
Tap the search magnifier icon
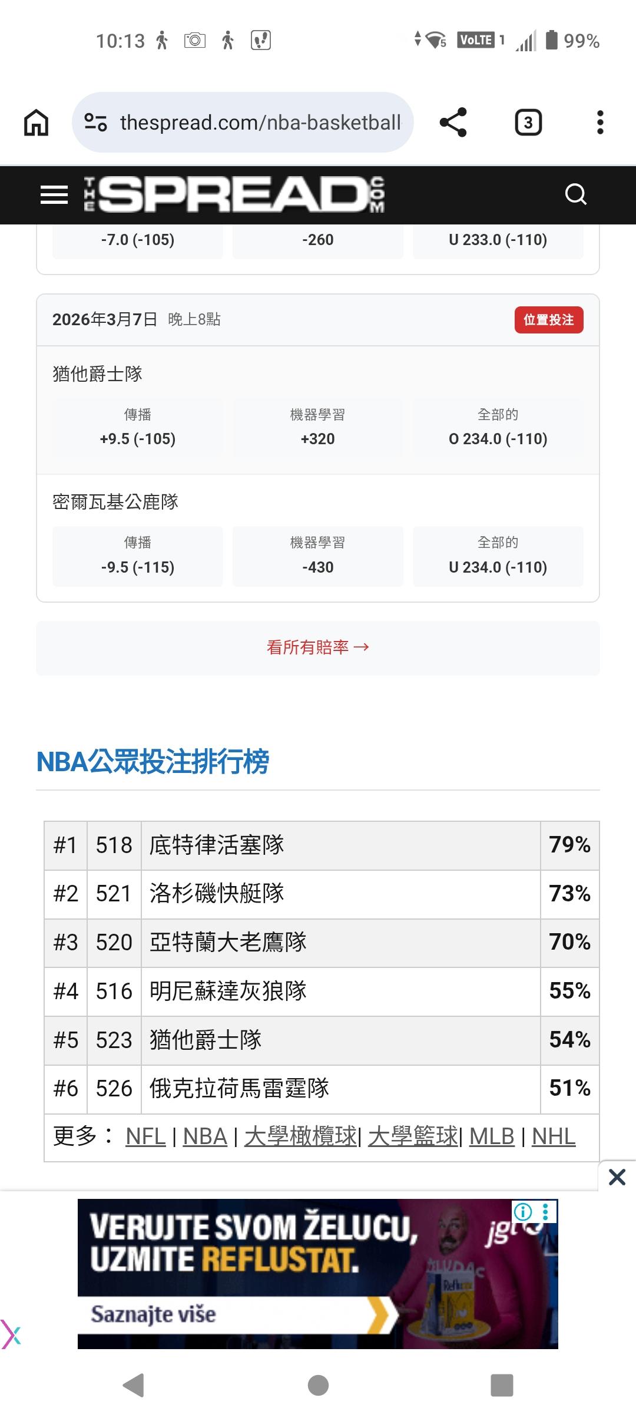[x=575, y=194]
